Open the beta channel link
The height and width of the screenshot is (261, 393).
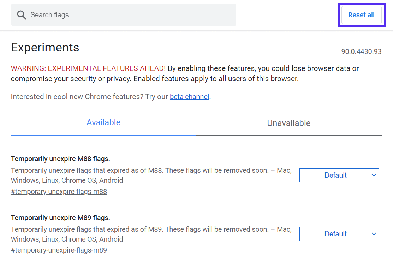[x=189, y=97]
